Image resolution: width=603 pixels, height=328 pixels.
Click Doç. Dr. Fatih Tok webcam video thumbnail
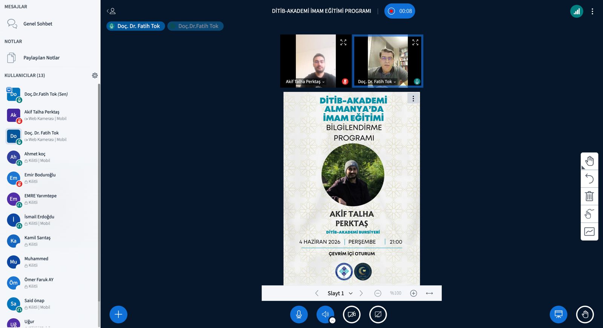(387, 61)
